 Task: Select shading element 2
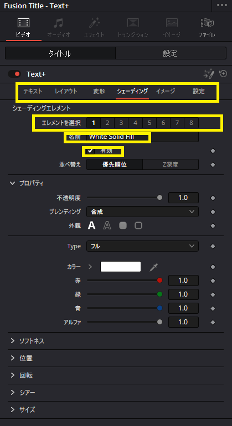click(107, 123)
